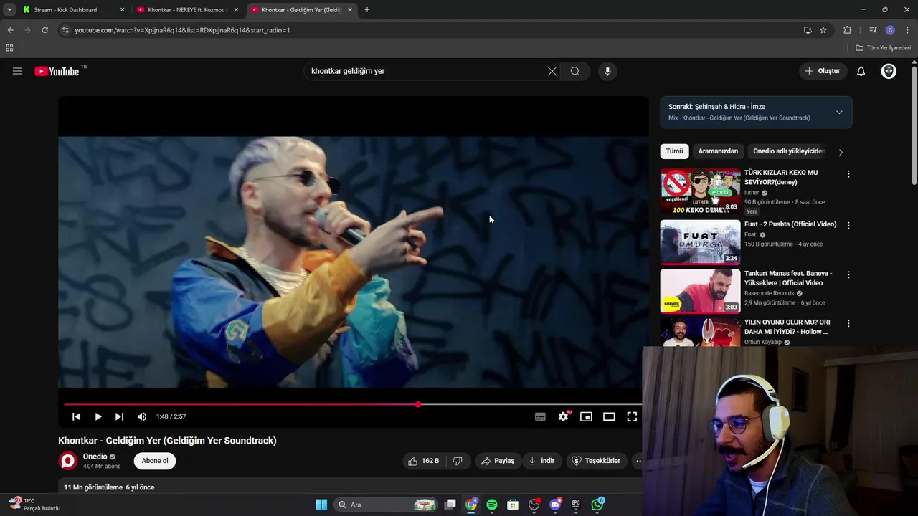
Task: Start voice search with the microphone
Action: [607, 71]
